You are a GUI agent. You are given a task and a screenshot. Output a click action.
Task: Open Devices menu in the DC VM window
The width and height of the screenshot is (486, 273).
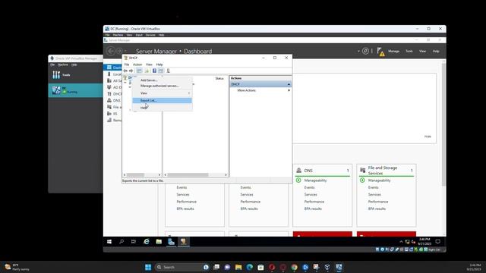[x=150, y=35]
